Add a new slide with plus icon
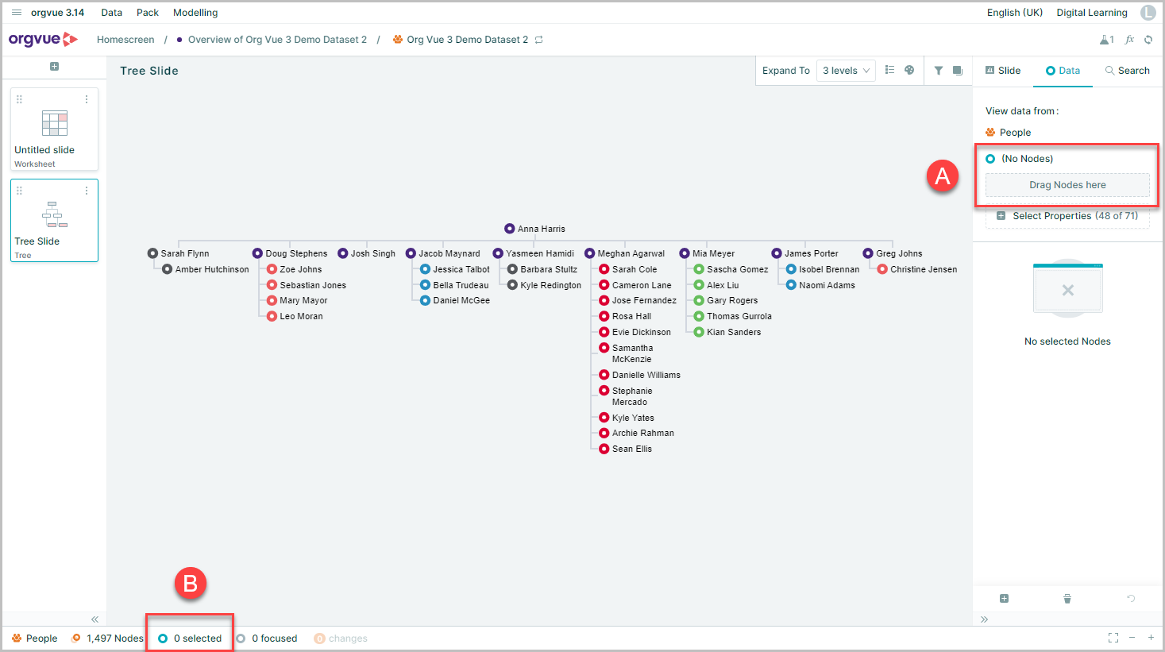 54,66
